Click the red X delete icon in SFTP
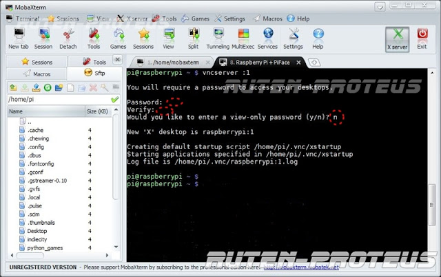Screen dimensions: 441x277 click(x=93, y=87)
